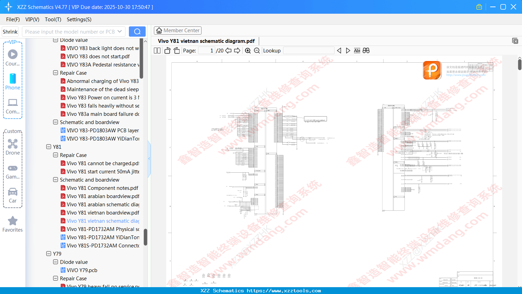
Task: Open the Game category in the sidebar
Action: tap(12, 168)
